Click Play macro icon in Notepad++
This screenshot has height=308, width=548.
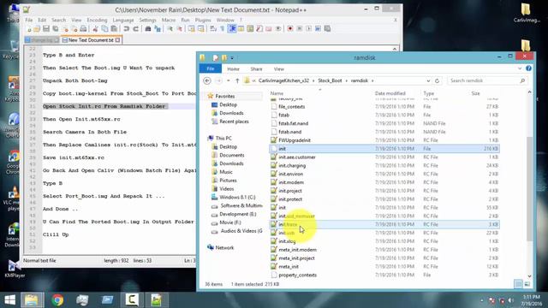click(308, 28)
